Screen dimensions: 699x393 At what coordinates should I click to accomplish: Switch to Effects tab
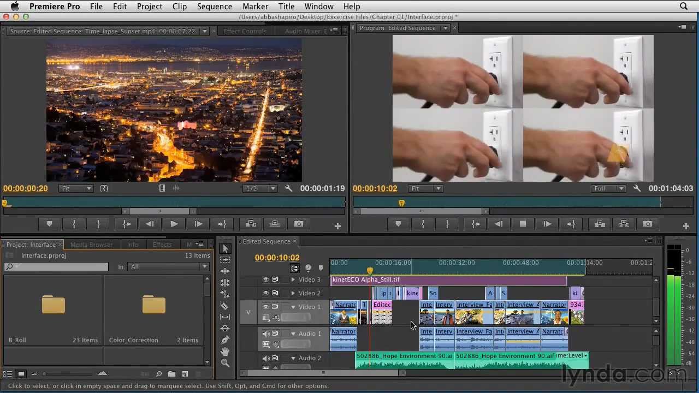coord(162,245)
